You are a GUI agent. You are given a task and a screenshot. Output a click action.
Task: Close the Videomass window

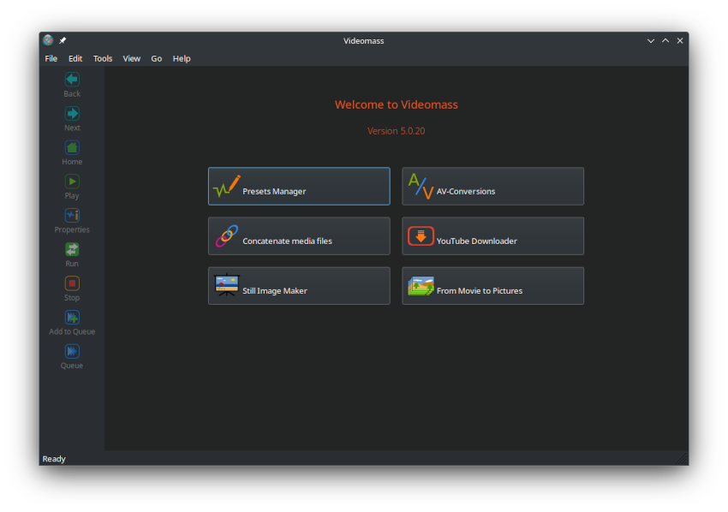click(x=680, y=41)
